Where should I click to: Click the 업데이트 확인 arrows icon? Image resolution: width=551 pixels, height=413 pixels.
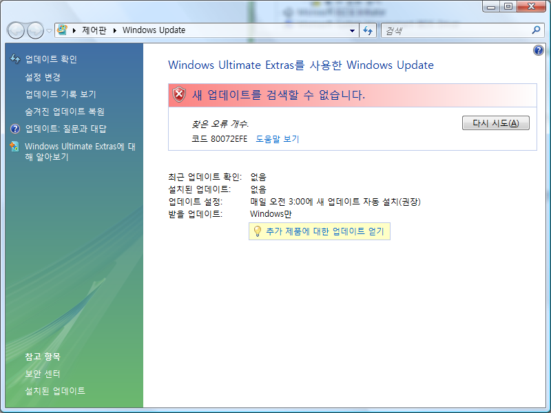pyautogui.click(x=15, y=59)
